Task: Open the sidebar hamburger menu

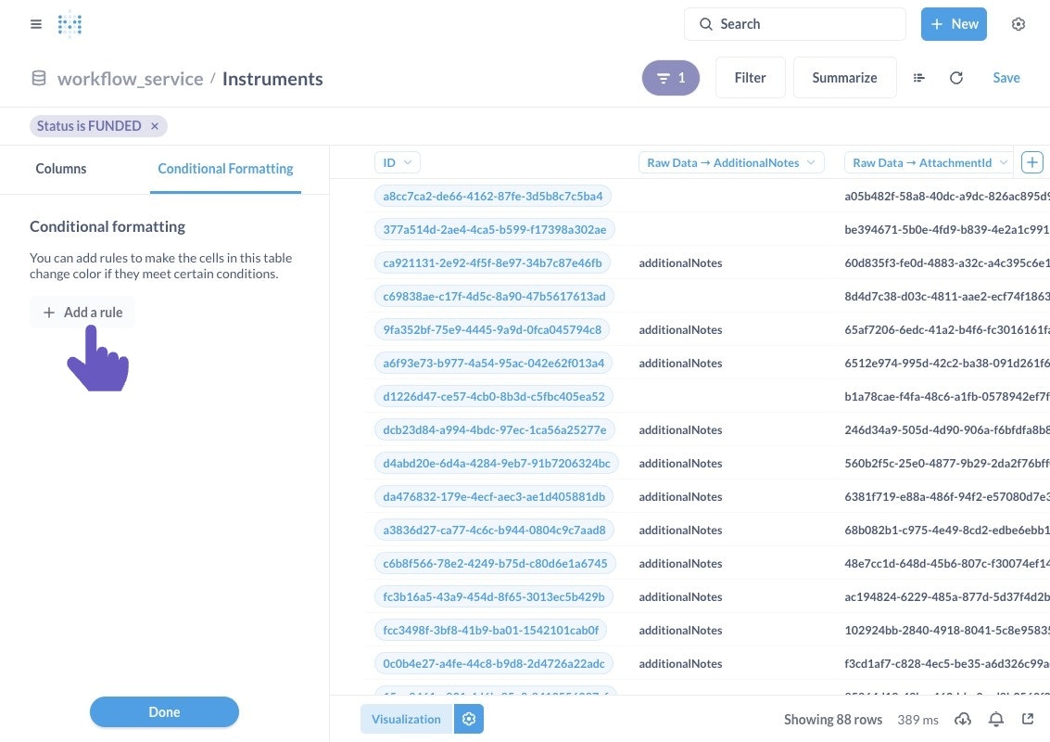Action: 36,24
